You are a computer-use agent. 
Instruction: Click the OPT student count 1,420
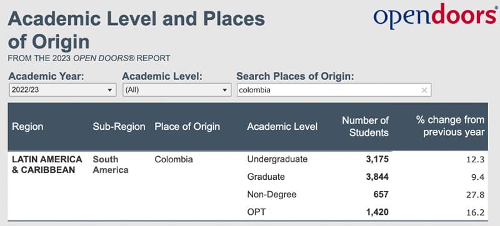click(377, 212)
